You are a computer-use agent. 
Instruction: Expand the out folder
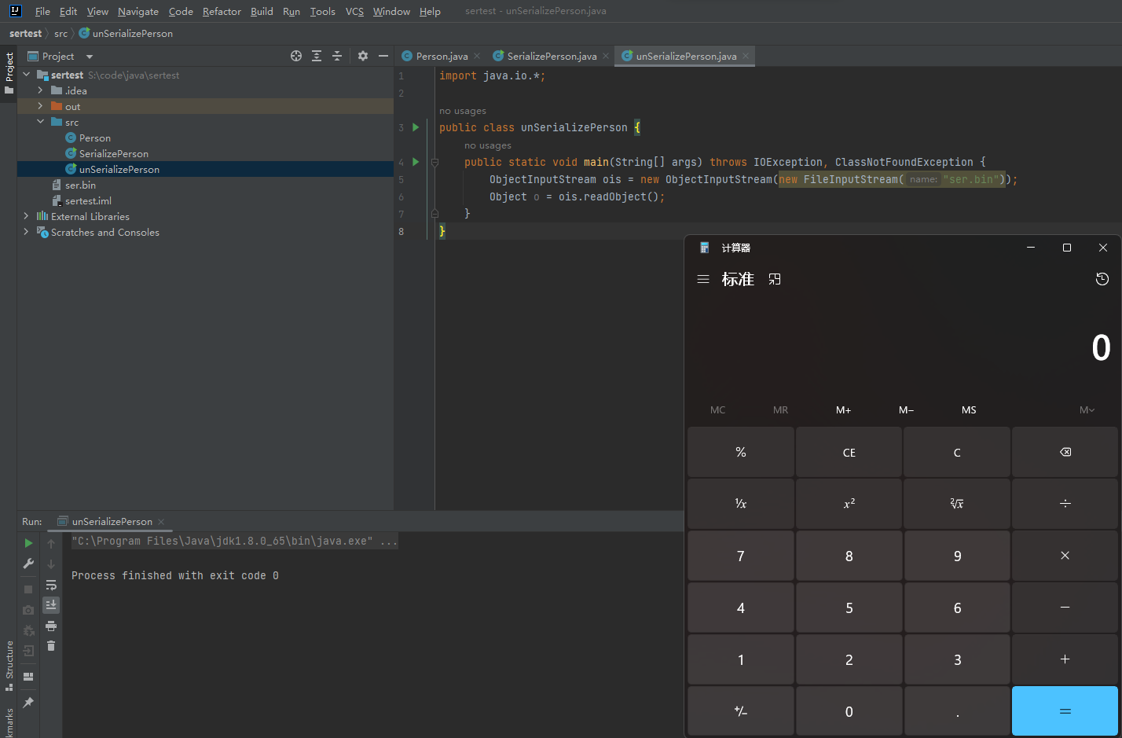pyautogui.click(x=41, y=106)
